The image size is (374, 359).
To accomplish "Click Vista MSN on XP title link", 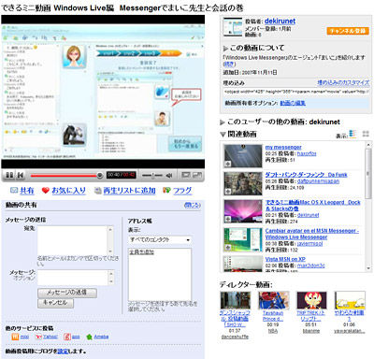I will tap(285, 259).
